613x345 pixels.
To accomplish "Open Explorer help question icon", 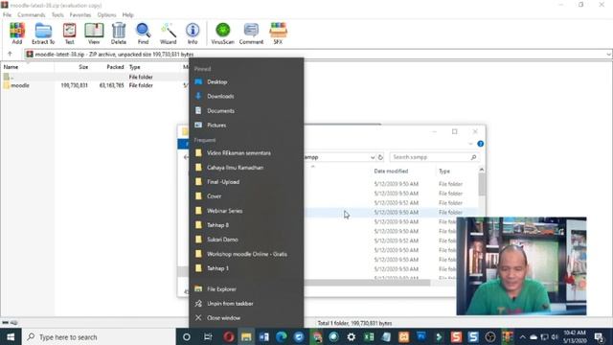I will [x=481, y=144].
